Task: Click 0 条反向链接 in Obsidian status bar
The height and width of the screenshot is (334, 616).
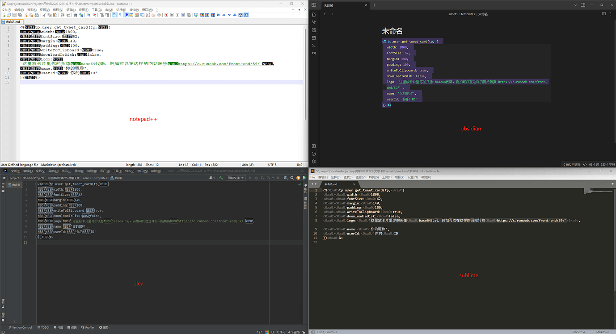Action: coord(571,164)
